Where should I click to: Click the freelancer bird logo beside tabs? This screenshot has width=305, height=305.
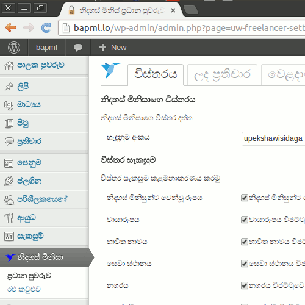[x=111, y=71]
